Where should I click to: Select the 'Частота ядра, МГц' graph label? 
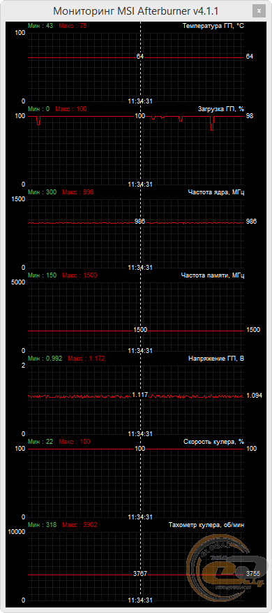point(216,192)
